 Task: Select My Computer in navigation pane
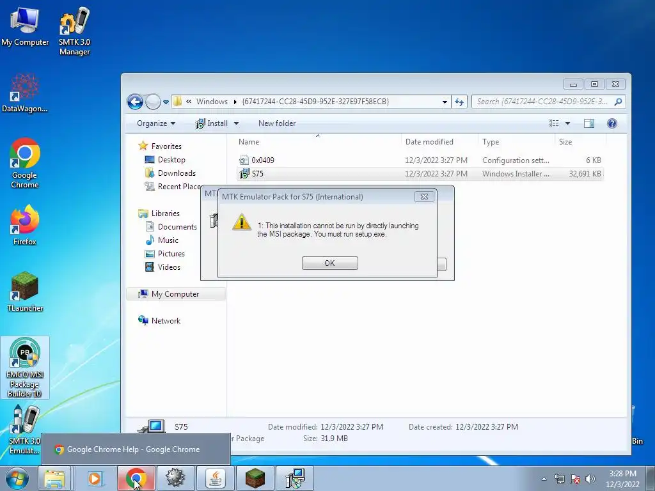click(175, 294)
